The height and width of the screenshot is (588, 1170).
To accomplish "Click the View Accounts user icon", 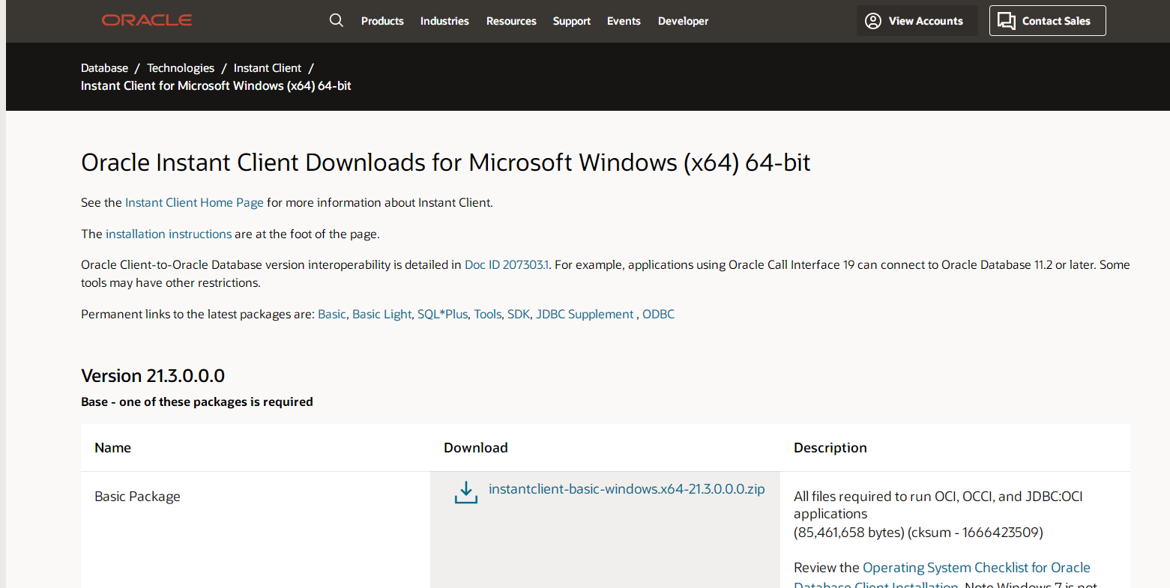I will pos(873,21).
